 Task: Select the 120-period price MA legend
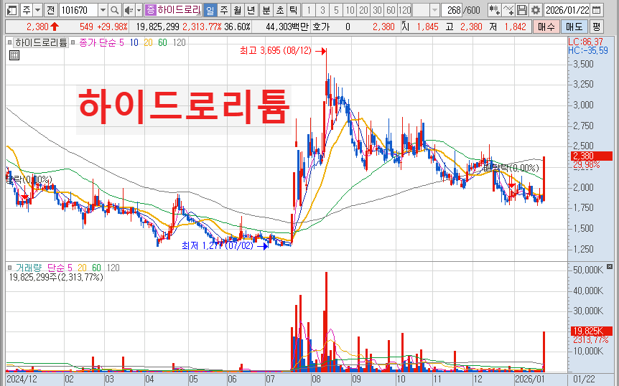click(179, 42)
